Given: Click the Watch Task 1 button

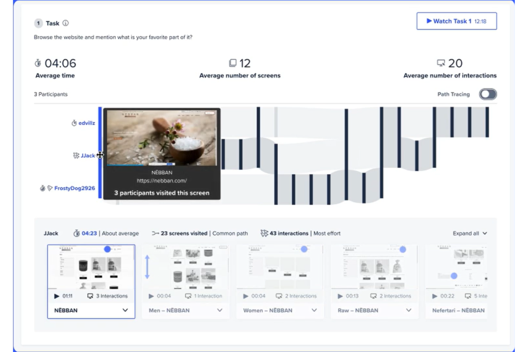Looking at the screenshot, I should tap(456, 21).
